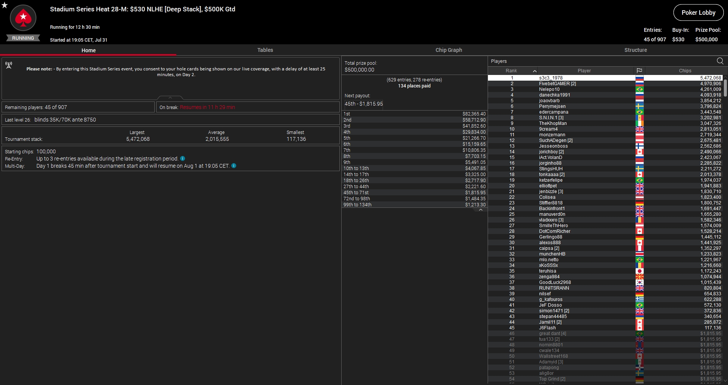This screenshot has height=385, width=728.
Task: Click the players list scrollbar thumb
Action: point(725,88)
